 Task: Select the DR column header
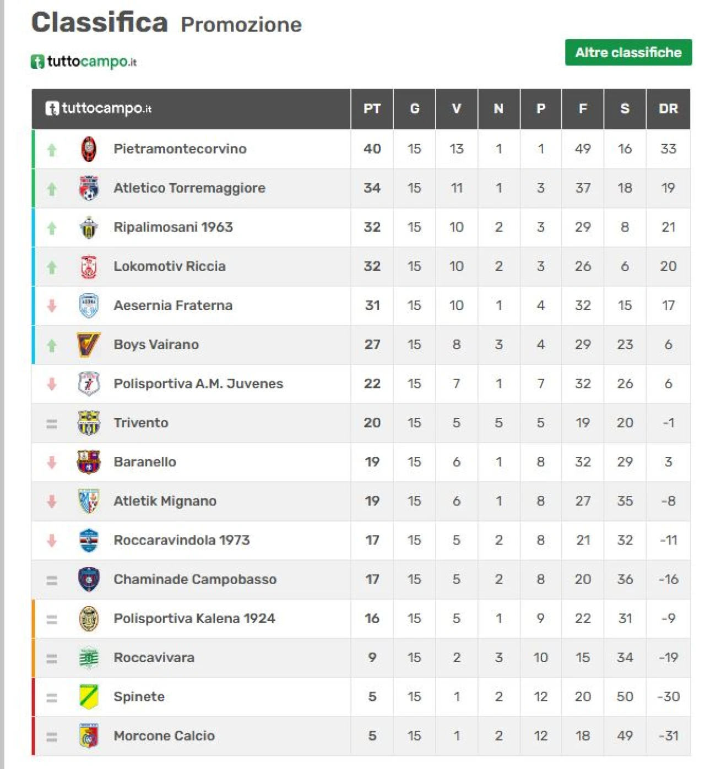pos(668,109)
